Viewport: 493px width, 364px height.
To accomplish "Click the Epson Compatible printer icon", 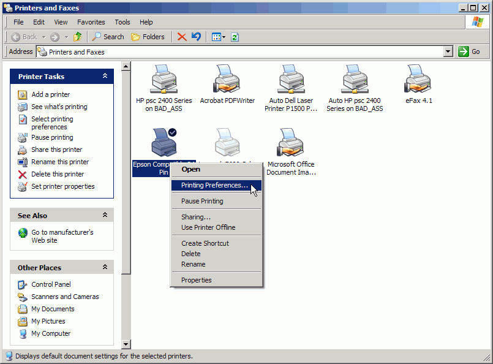I will point(164,142).
